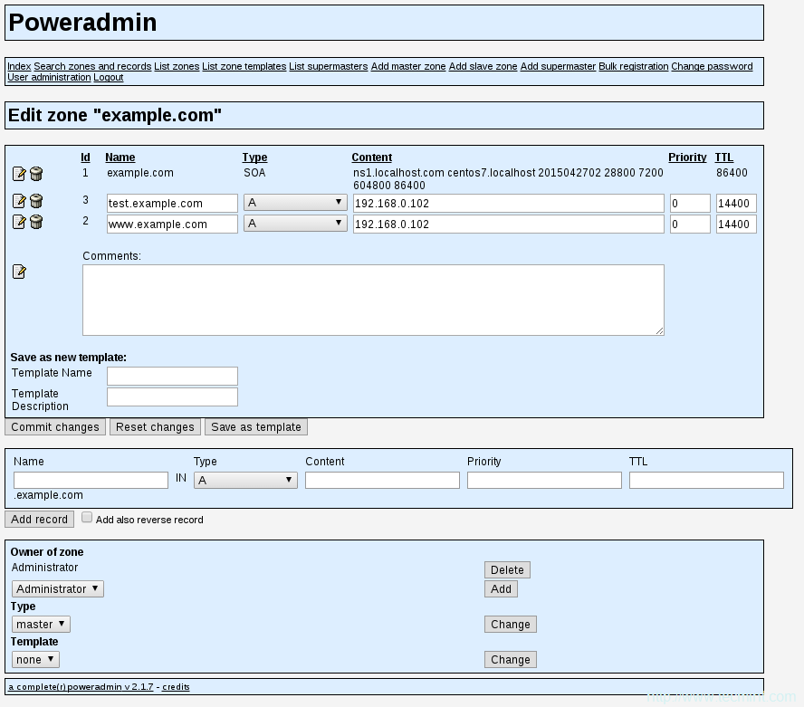
Task: Open the template none dropdown
Action: point(34,659)
